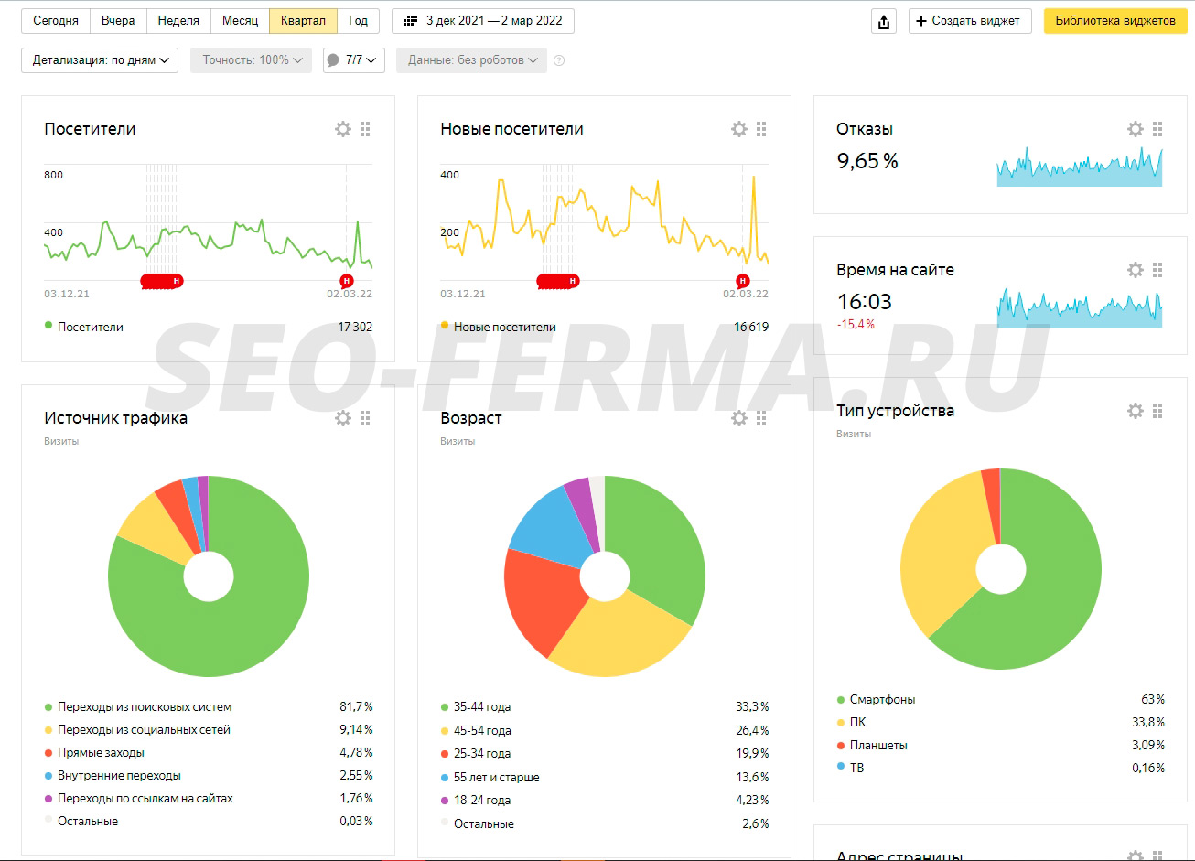This screenshot has height=861, width=1195.
Task: Open settings gear of Посетители widget
Action: [x=343, y=129]
